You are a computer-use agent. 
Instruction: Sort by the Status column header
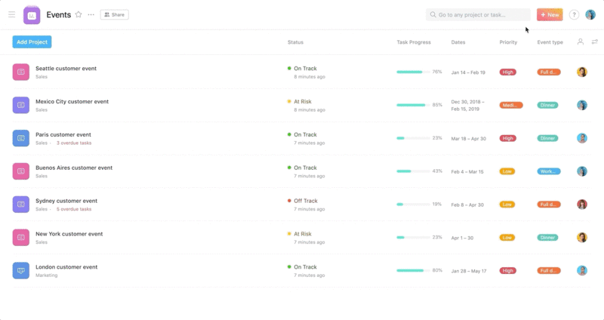pos(295,42)
